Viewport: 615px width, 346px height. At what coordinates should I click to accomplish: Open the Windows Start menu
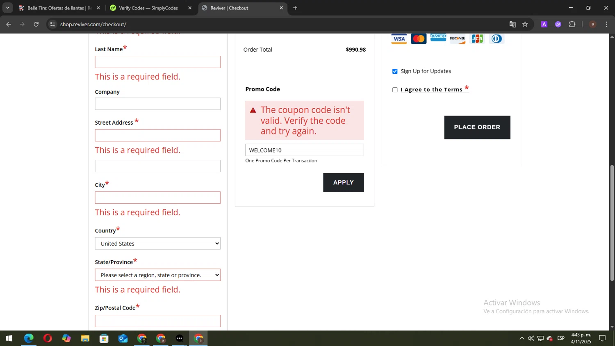pyautogui.click(x=9, y=339)
